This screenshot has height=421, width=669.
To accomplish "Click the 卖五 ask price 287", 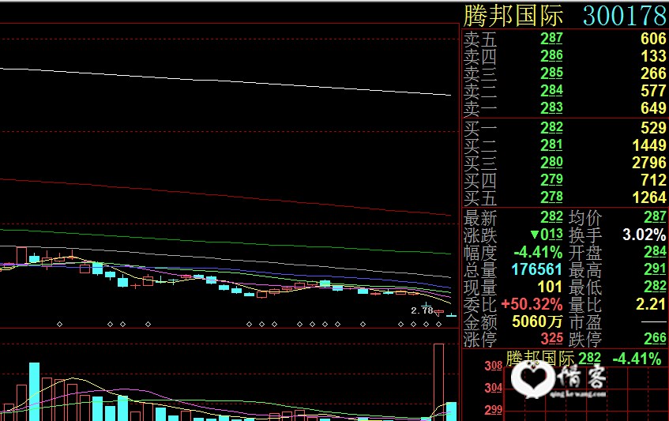I will point(551,39).
